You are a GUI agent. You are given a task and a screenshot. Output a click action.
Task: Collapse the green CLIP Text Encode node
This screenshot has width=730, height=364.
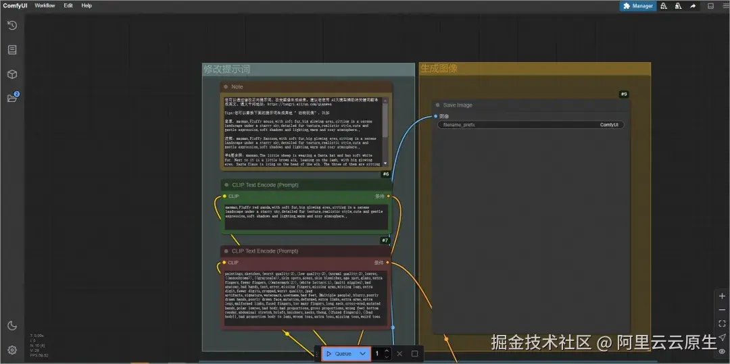point(226,184)
